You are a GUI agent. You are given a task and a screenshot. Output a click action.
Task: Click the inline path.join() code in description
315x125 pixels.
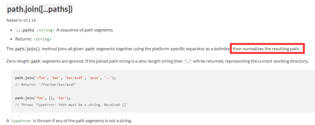(27, 49)
